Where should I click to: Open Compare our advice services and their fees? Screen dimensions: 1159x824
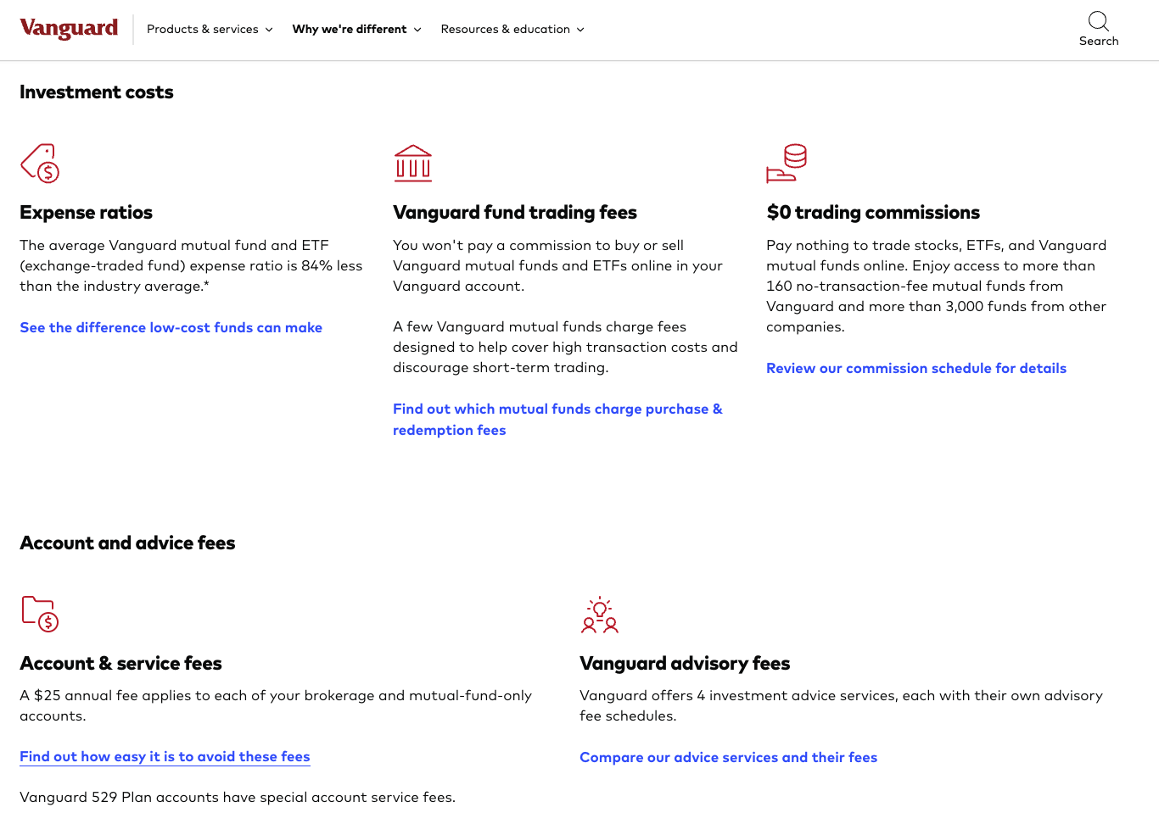[x=728, y=757]
